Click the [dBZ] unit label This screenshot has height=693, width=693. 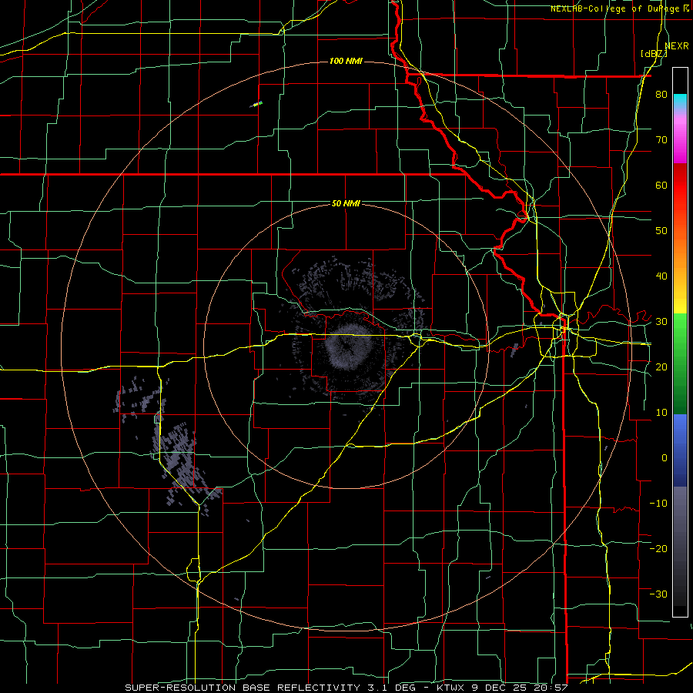click(x=654, y=54)
